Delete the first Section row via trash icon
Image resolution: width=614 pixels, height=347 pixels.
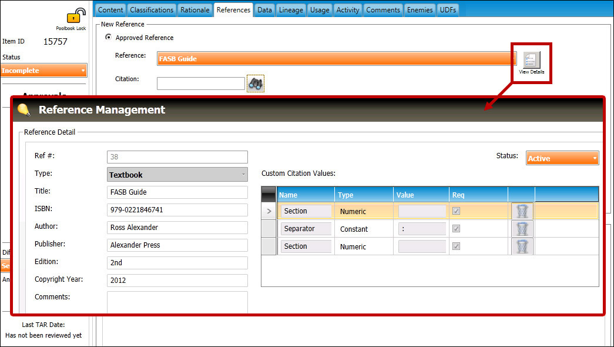(522, 211)
